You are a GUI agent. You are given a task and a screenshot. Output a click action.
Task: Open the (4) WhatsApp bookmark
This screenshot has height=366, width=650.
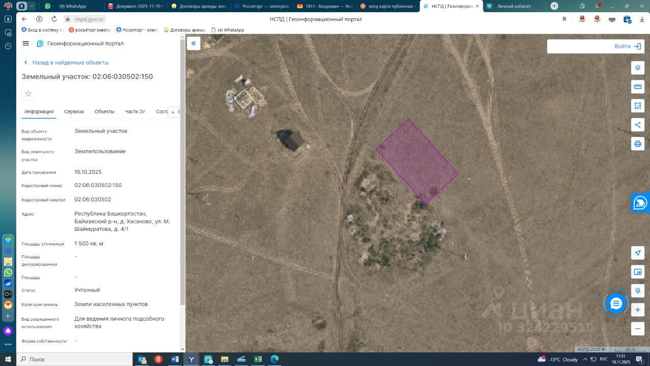(x=227, y=30)
